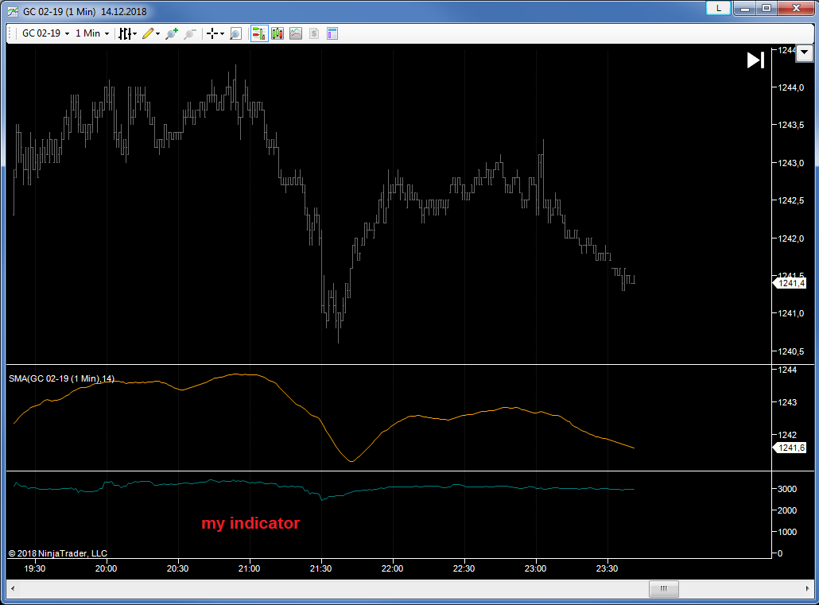Expand the drawing tools dropdown arrow
819x605 pixels.
(x=157, y=34)
